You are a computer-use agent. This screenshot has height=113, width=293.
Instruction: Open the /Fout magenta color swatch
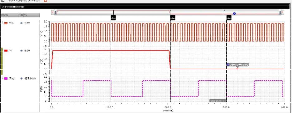coord(6,79)
